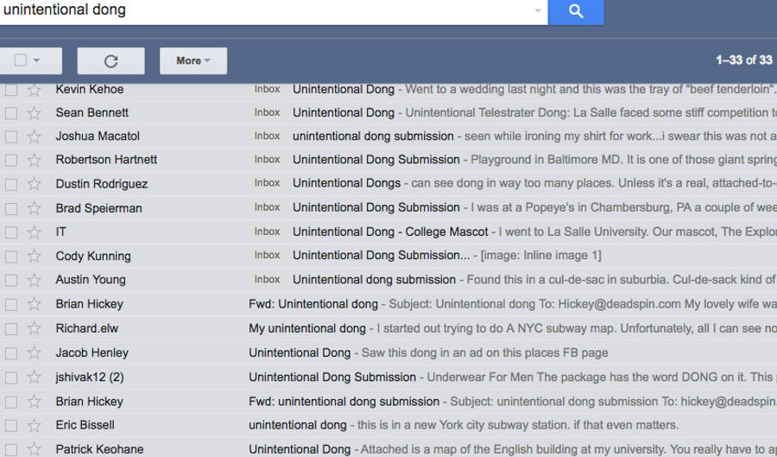Click the blue magnifier search button
Viewport: 777px width, 457px height.
[x=576, y=11]
